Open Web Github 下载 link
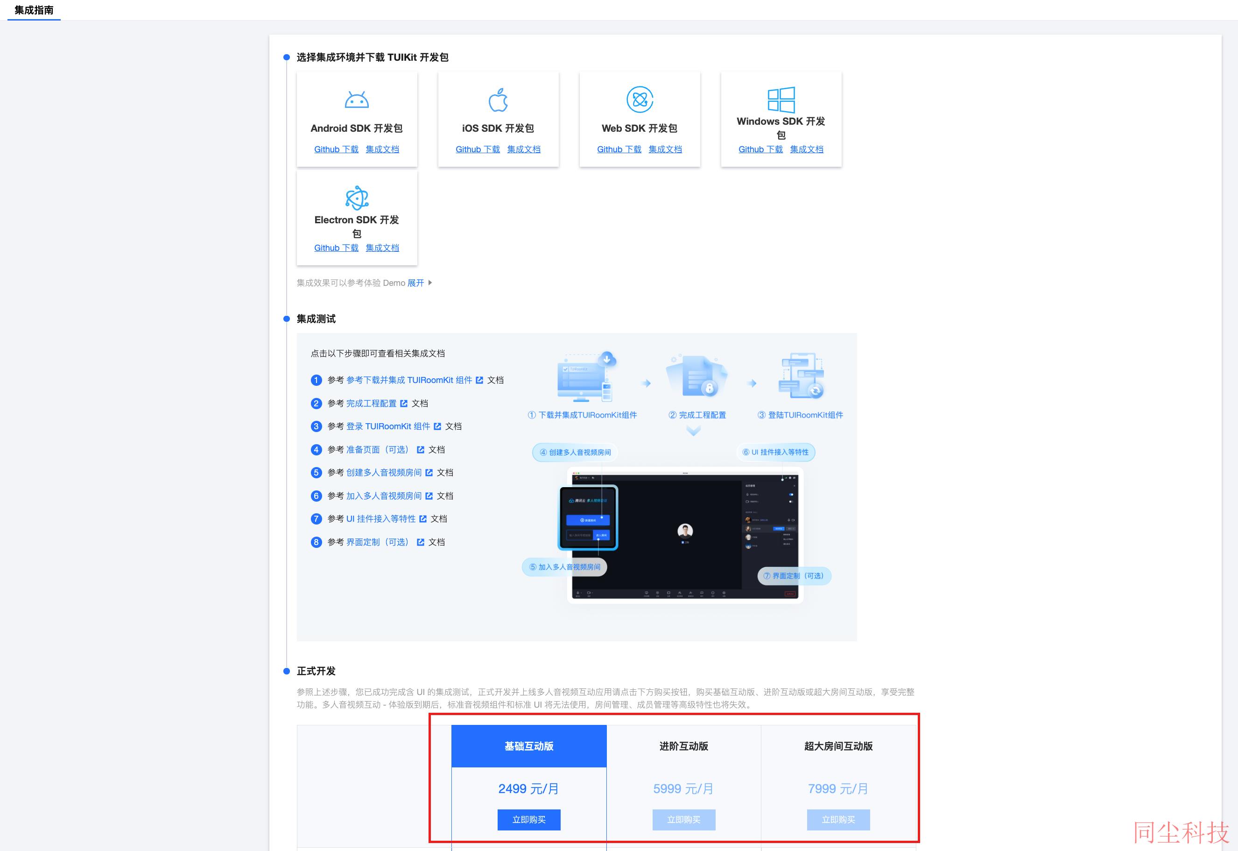This screenshot has height=851, width=1238. point(619,149)
